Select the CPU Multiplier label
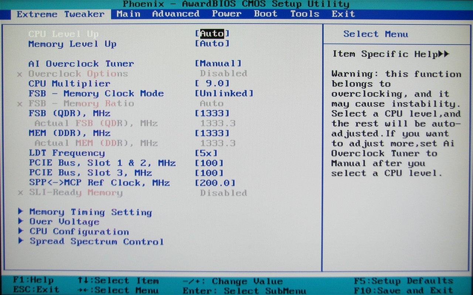 click(x=69, y=84)
